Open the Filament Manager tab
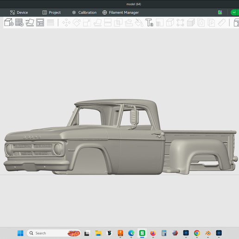This screenshot has height=239, width=239. pyautogui.click(x=120, y=13)
